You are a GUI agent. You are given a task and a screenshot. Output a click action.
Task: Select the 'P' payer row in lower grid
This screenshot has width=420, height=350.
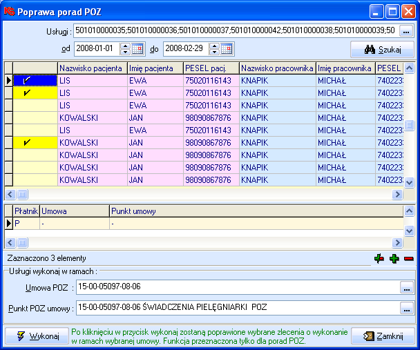coord(204,224)
